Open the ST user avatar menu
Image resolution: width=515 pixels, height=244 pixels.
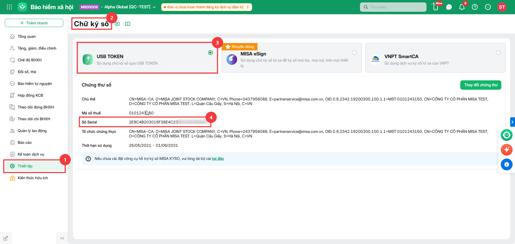tap(502, 7)
